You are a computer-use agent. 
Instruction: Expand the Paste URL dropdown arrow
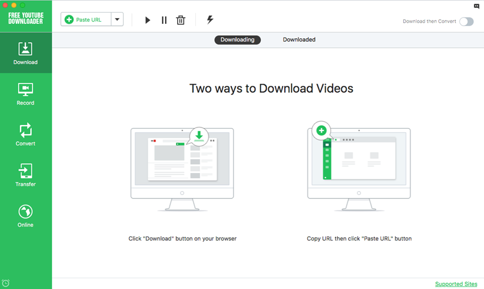[117, 19]
